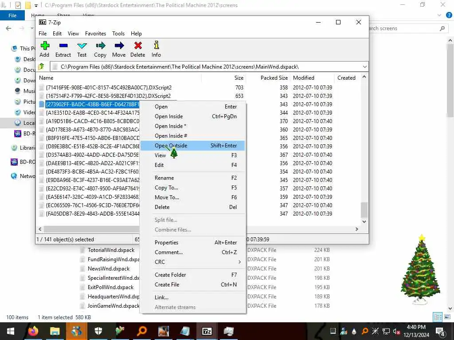The height and width of the screenshot is (340, 454).
Task: Click the muted volume tray icon
Action: [396, 331]
